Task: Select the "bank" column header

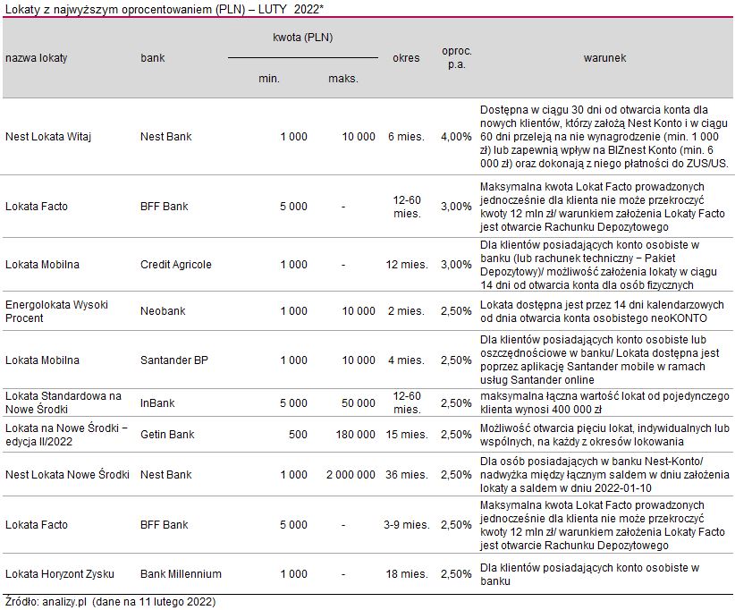Action: coord(153,58)
